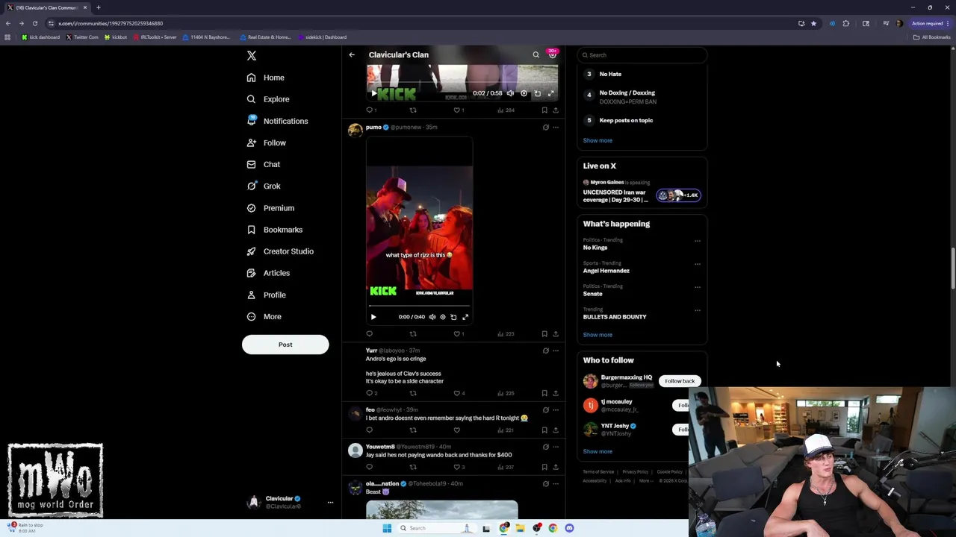Screen dimensions: 956x537
Task: Open File Explorer from the taskbar
Action: tap(520, 528)
